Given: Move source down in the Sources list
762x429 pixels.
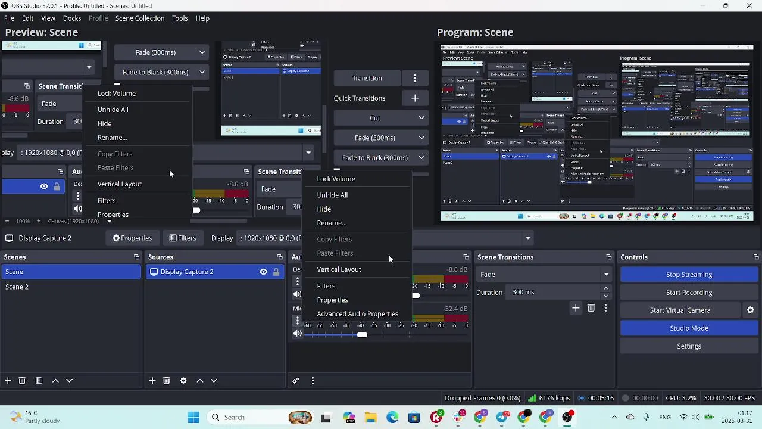Looking at the screenshot, I should coord(214,381).
